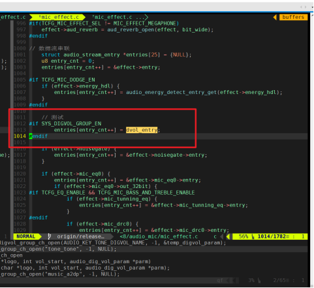314x288 pixels.
Task: Click the line number icon next to 1014/1782
Action: point(253,236)
